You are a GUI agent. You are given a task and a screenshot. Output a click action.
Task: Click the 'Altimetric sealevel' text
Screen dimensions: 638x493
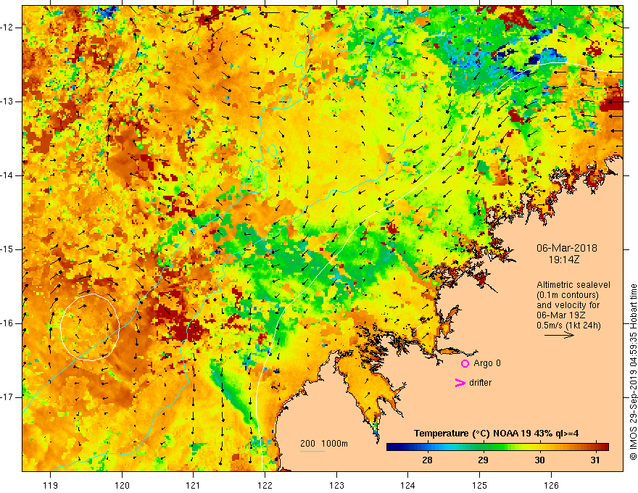(573, 285)
